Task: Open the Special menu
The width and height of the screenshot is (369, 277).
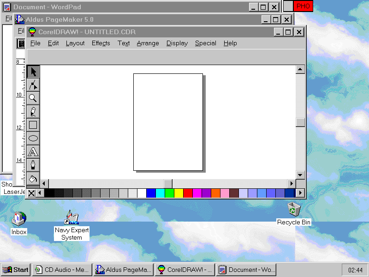Action: tap(205, 43)
